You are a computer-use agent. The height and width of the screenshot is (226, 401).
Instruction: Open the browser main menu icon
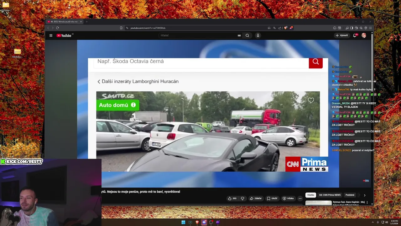coord(370,28)
